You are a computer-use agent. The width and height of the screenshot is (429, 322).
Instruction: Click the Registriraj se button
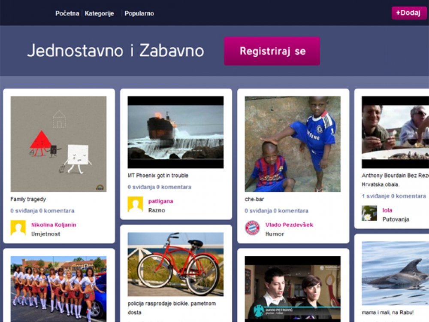pos(272,51)
